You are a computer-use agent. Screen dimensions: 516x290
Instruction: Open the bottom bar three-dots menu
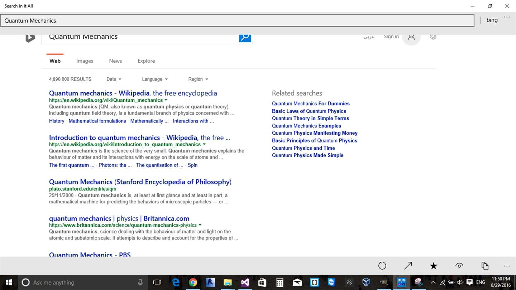(507, 266)
